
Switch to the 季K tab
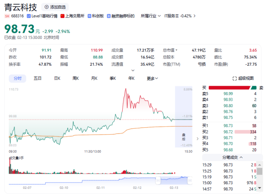(x=113, y=78)
